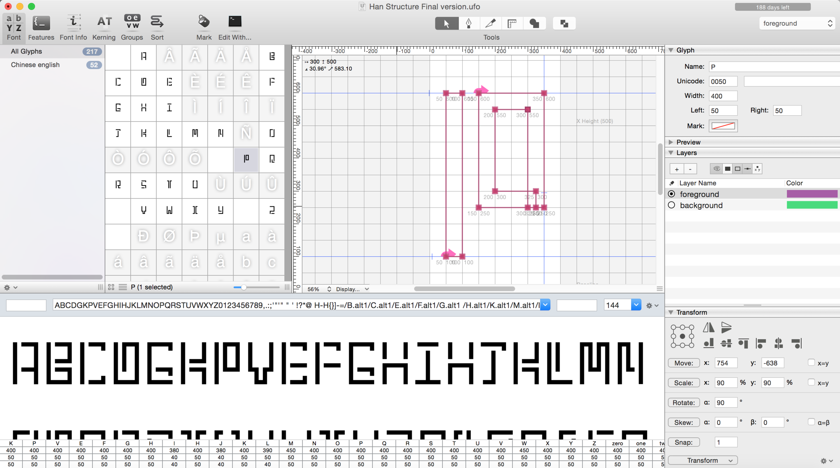Remove layer with minus button
This screenshot has width=840, height=468.
pyautogui.click(x=690, y=169)
